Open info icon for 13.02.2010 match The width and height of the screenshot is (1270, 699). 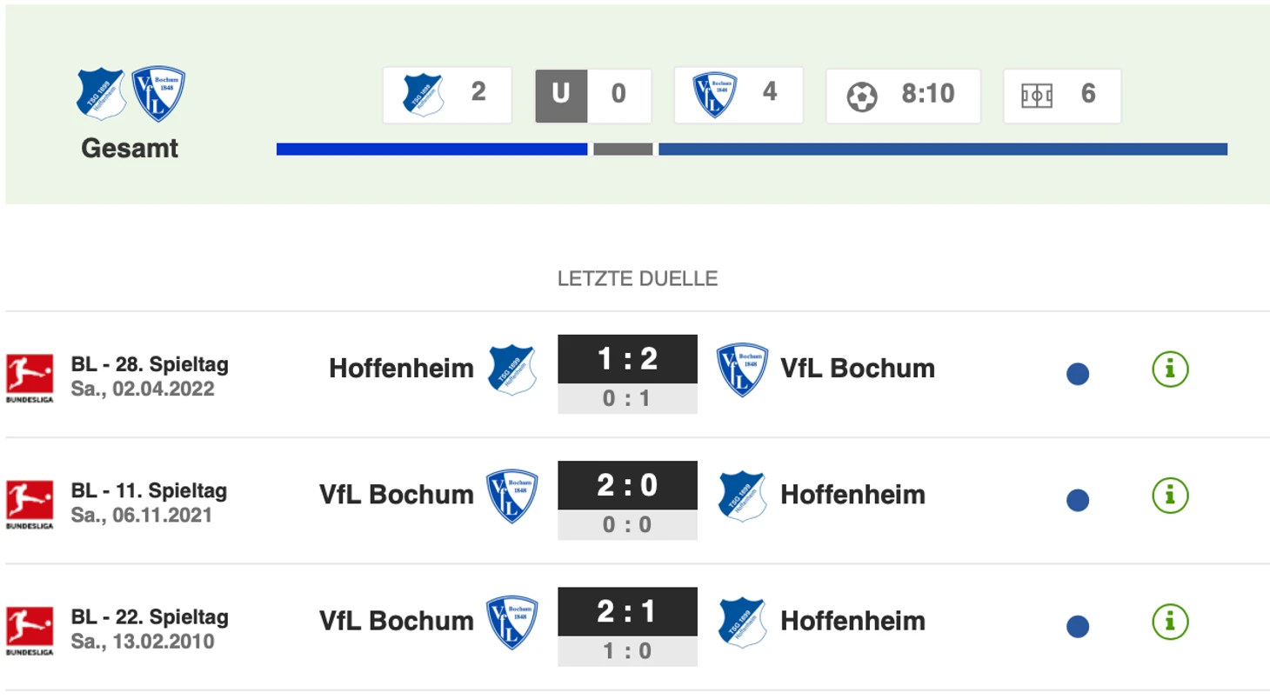click(x=1170, y=622)
